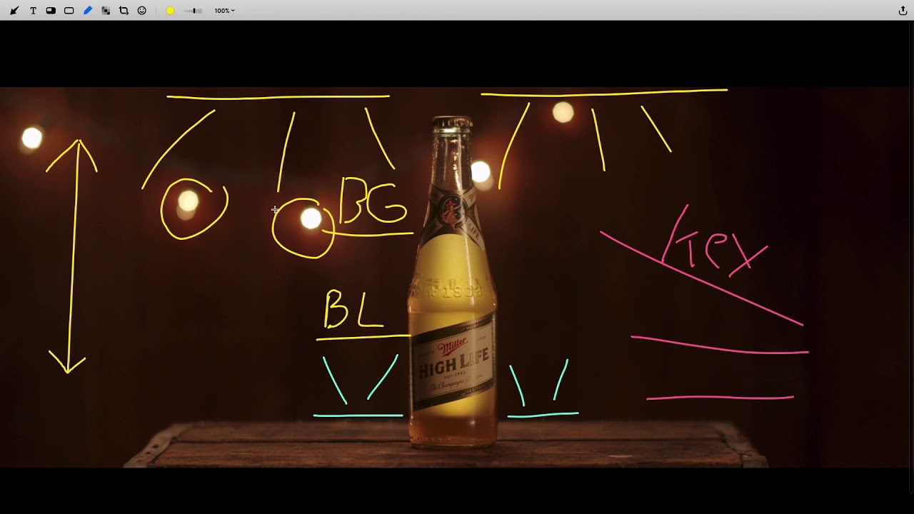This screenshot has height=514, width=914.
Task: Adjust the stroke thickness slider
Action: [x=193, y=11]
